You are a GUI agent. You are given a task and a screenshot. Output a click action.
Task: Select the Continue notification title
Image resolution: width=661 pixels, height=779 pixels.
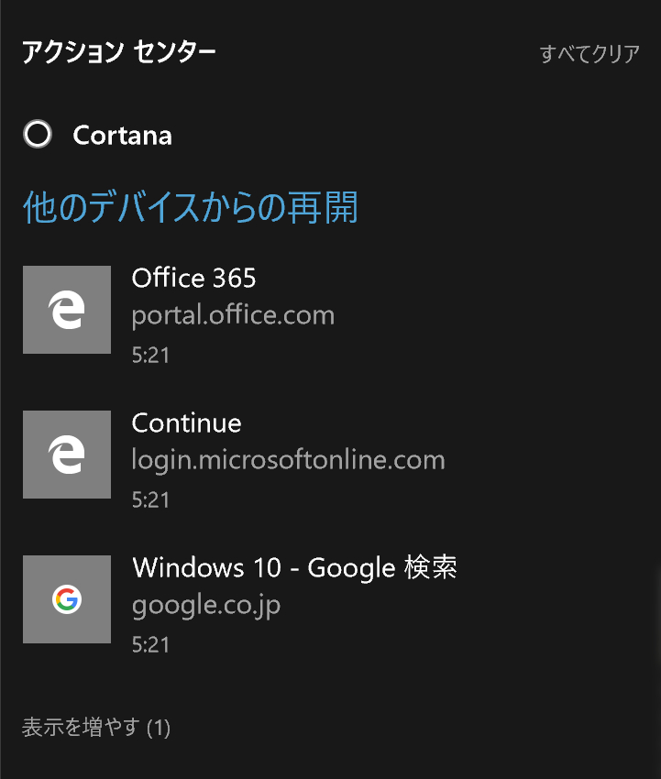tap(186, 422)
